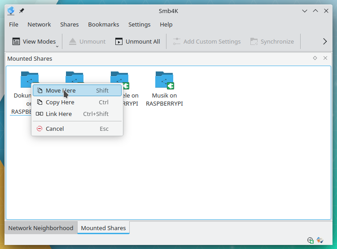The image size is (337, 249).
Task: Click Add Custom Settings toolbar button
Action: coord(207,41)
